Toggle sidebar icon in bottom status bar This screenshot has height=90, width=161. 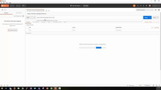coord(2,85)
